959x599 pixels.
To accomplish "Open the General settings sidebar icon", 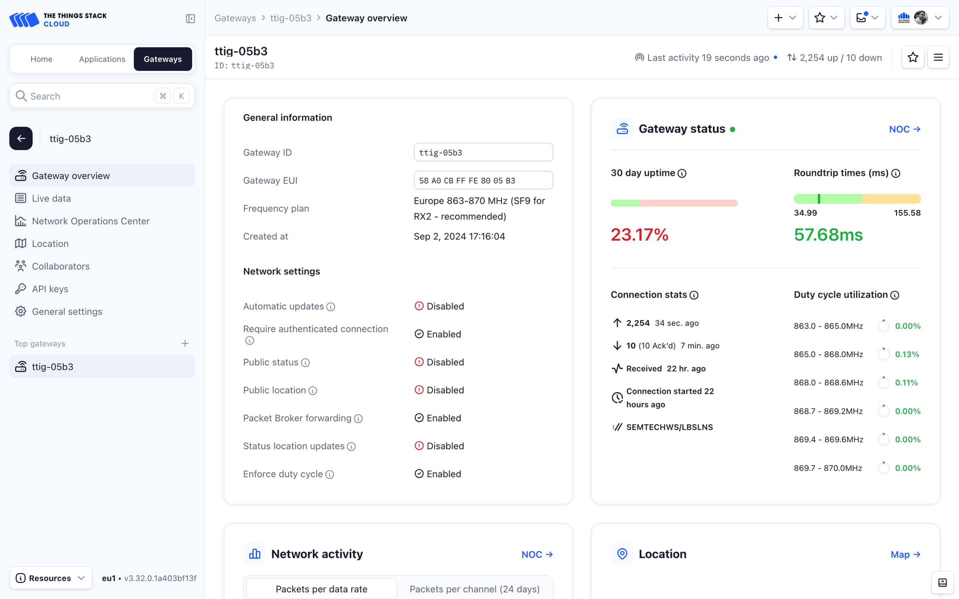I will click(20, 311).
